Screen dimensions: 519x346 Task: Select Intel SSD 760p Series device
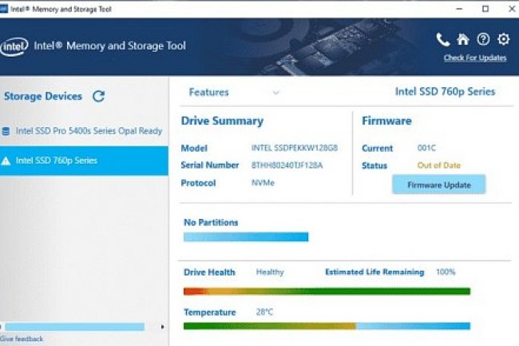tap(84, 161)
